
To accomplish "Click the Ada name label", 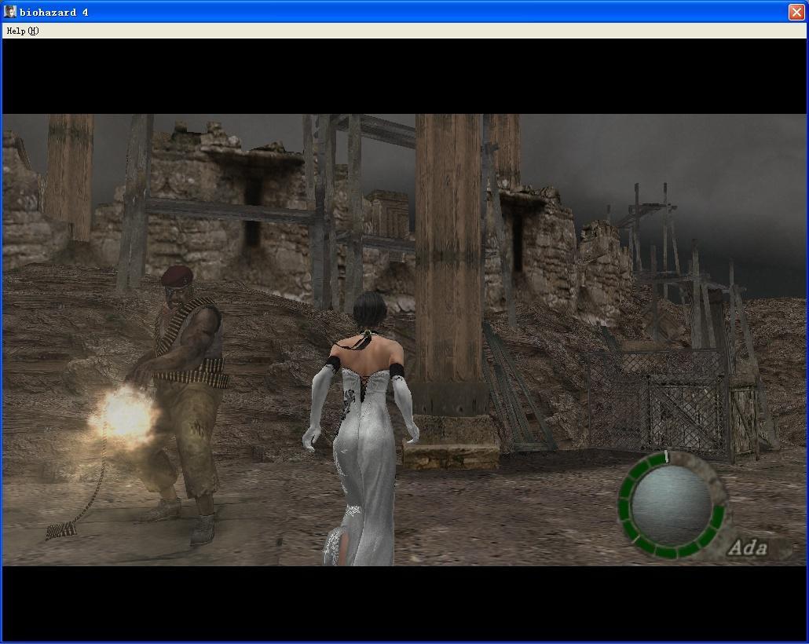I will 748,547.
